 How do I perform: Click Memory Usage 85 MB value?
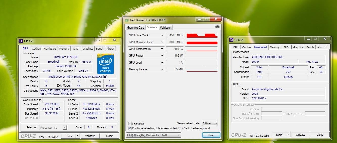pyautogui.click(x=175, y=69)
